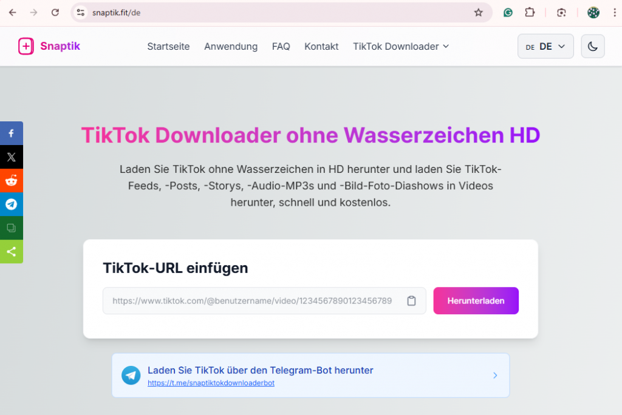Share the page on Reddit
This screenshot has height=415, width=622.
tap(12, 181)
